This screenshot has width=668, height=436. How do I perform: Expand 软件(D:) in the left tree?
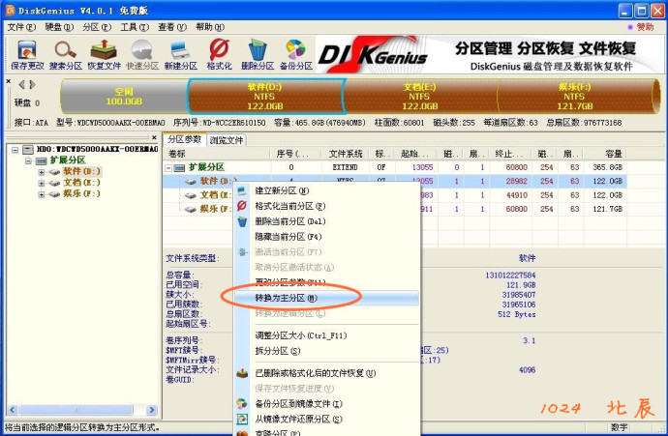pos(42,172)
